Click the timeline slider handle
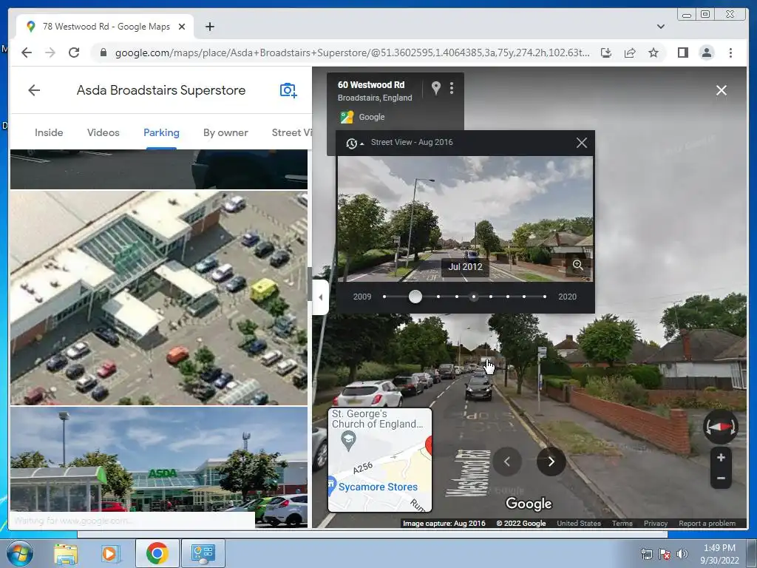The image size is (757, 568). [415, 297]
